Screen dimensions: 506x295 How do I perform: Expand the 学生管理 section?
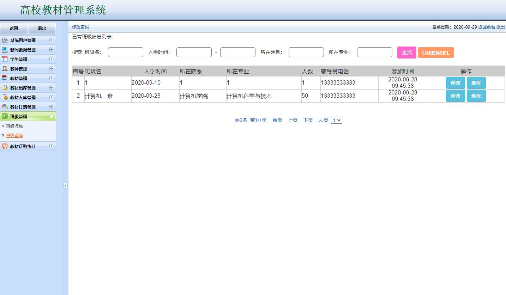coord(52,59)
